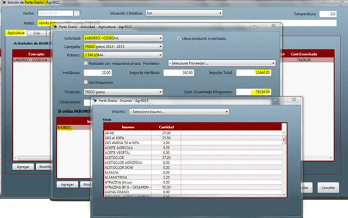Select the ALFAMETRINA row

point(193,177)
